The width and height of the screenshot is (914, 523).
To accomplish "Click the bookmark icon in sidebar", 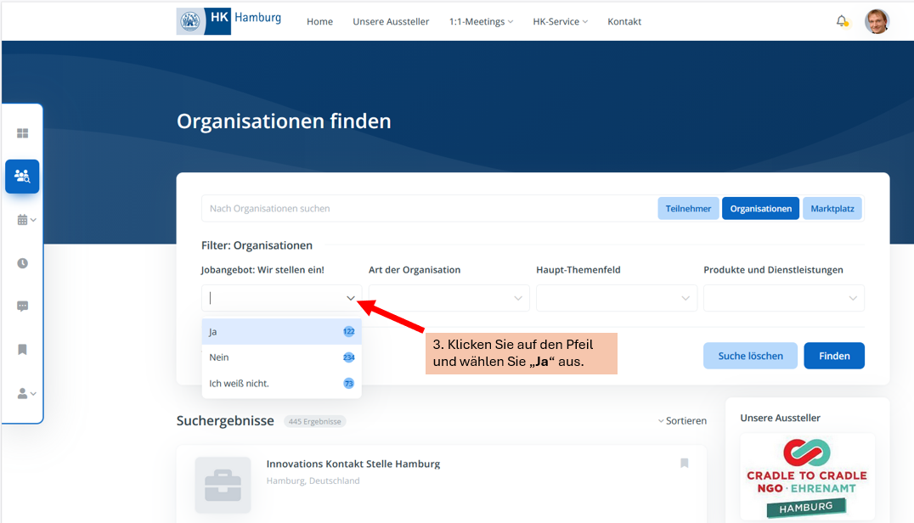I will (23, 350).
